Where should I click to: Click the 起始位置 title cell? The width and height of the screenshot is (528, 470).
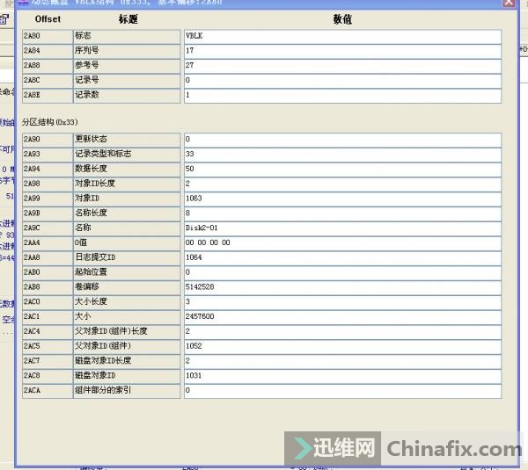(127, 272)
